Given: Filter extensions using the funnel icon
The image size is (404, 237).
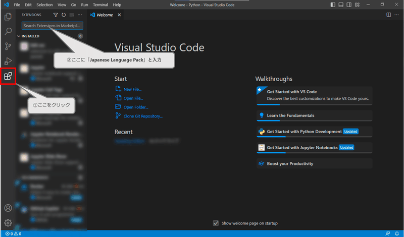Looking at the screenshot, I should point(56,15).
